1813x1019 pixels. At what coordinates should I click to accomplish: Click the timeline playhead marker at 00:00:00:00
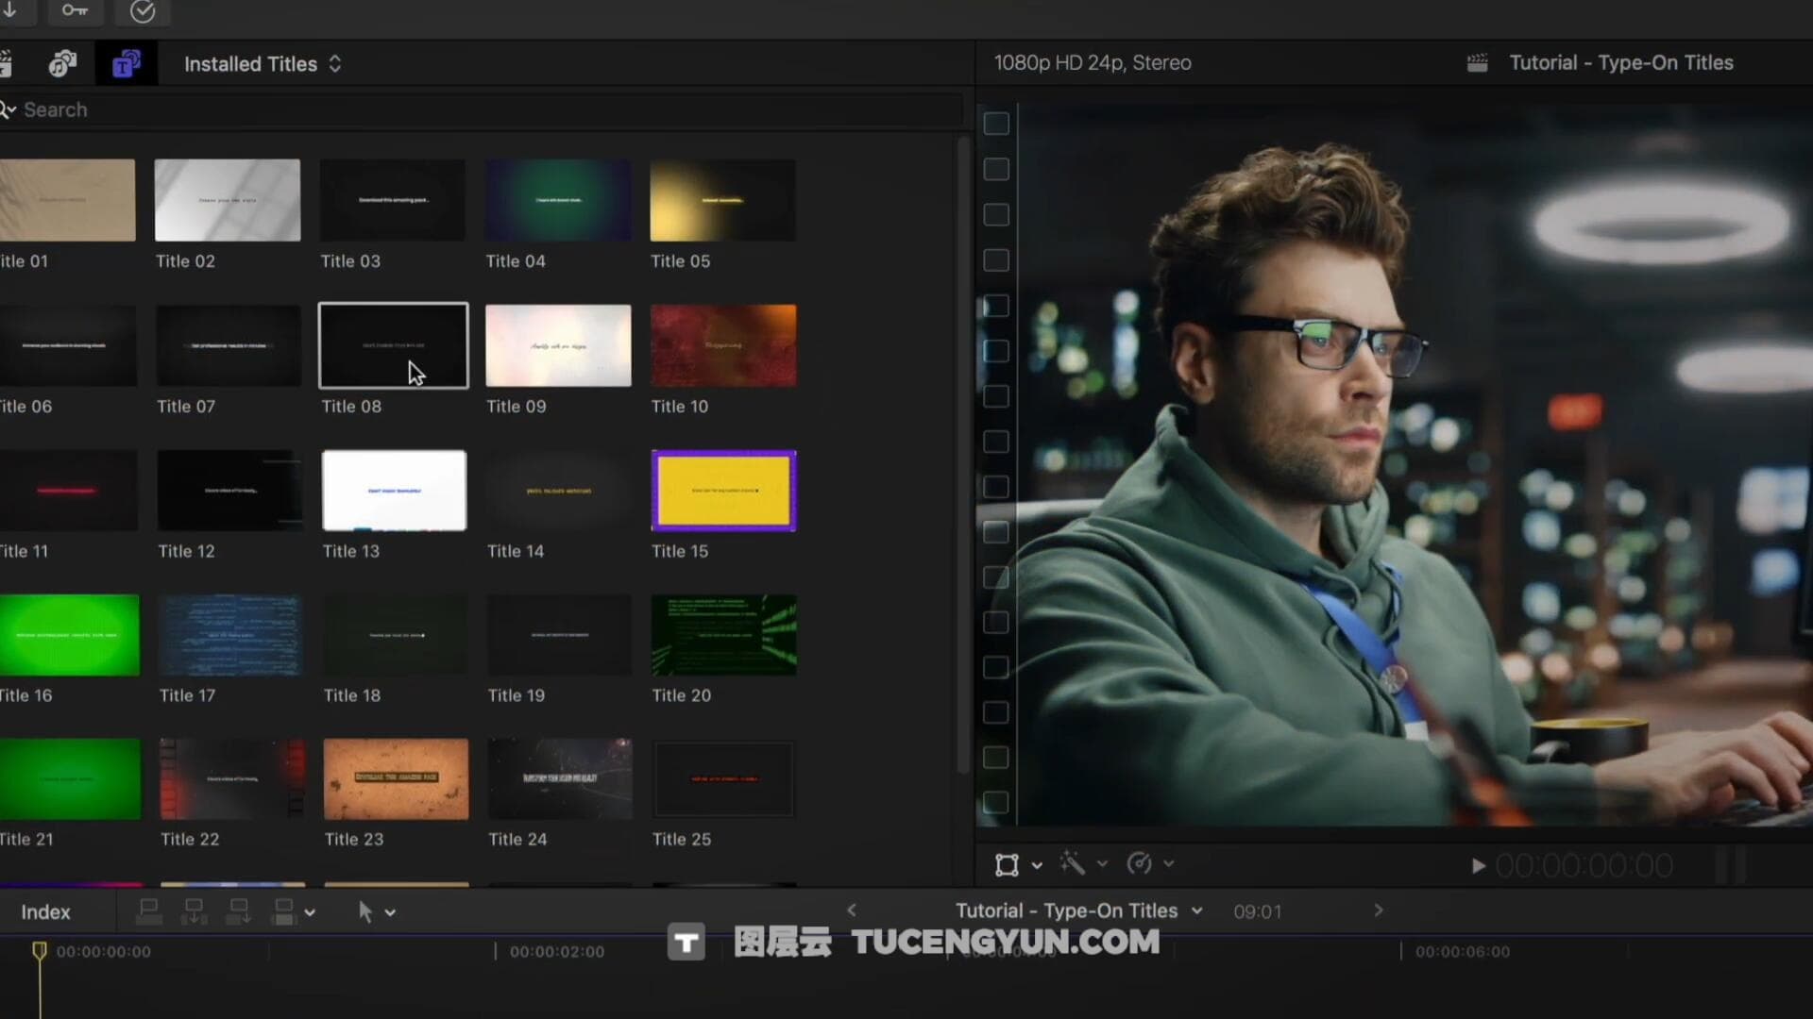click(40, 950)
